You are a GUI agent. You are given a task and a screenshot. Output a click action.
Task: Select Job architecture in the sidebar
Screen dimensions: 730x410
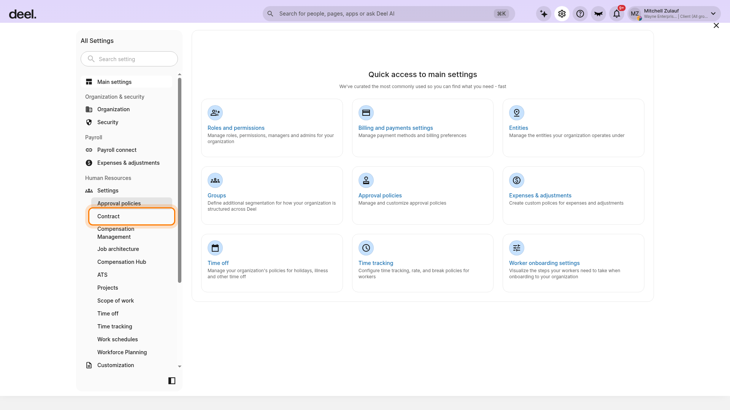point(132,249)
